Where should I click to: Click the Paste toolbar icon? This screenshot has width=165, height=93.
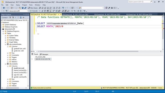click(59, 8)
